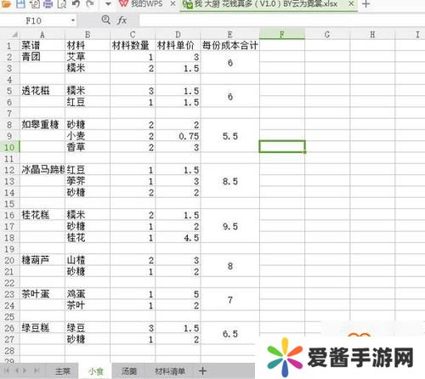
Task: Select column F header
Action: click(x=282, y=34)
